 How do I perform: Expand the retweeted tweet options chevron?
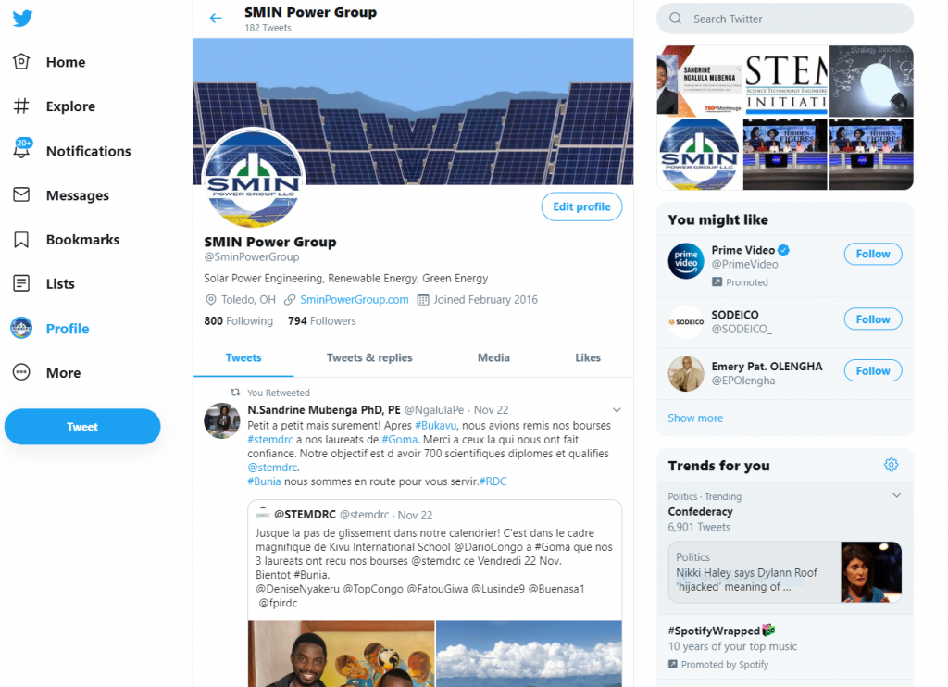(617, 410)
